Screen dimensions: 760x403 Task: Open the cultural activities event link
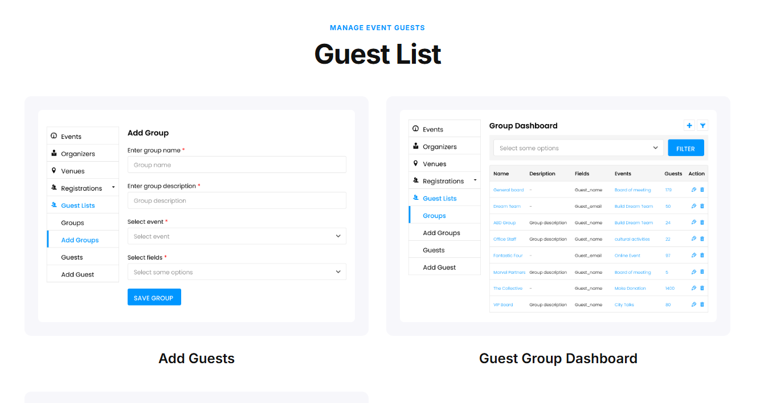(632, 240)
